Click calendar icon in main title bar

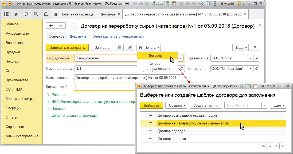tap(174, 3)
